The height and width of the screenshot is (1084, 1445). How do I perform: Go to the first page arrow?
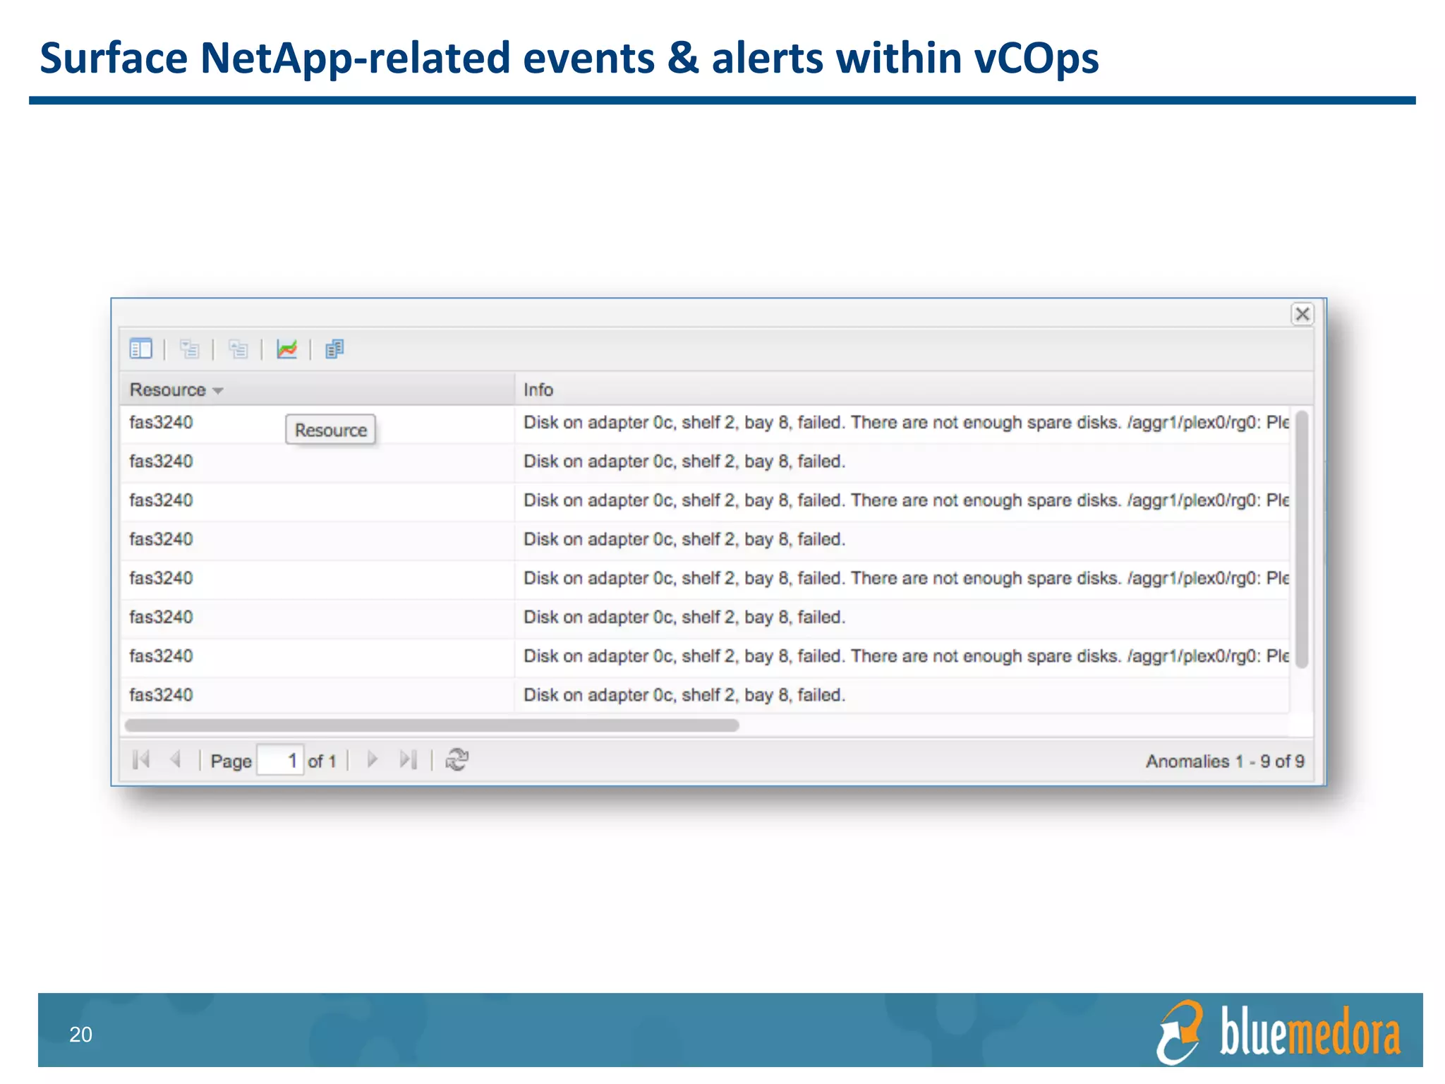(141, 760)
